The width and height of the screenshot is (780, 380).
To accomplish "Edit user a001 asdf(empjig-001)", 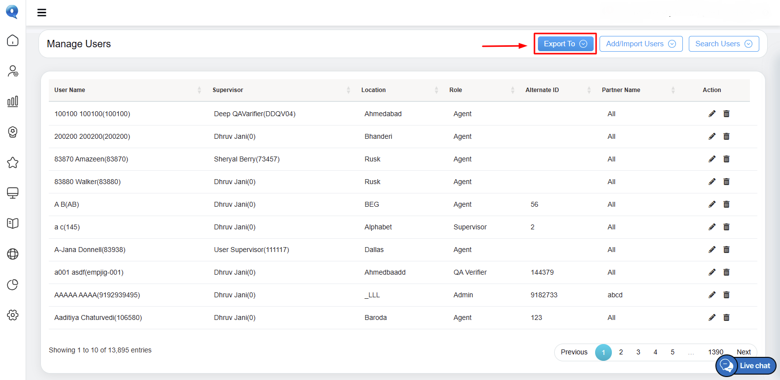I will pos(712,272).
